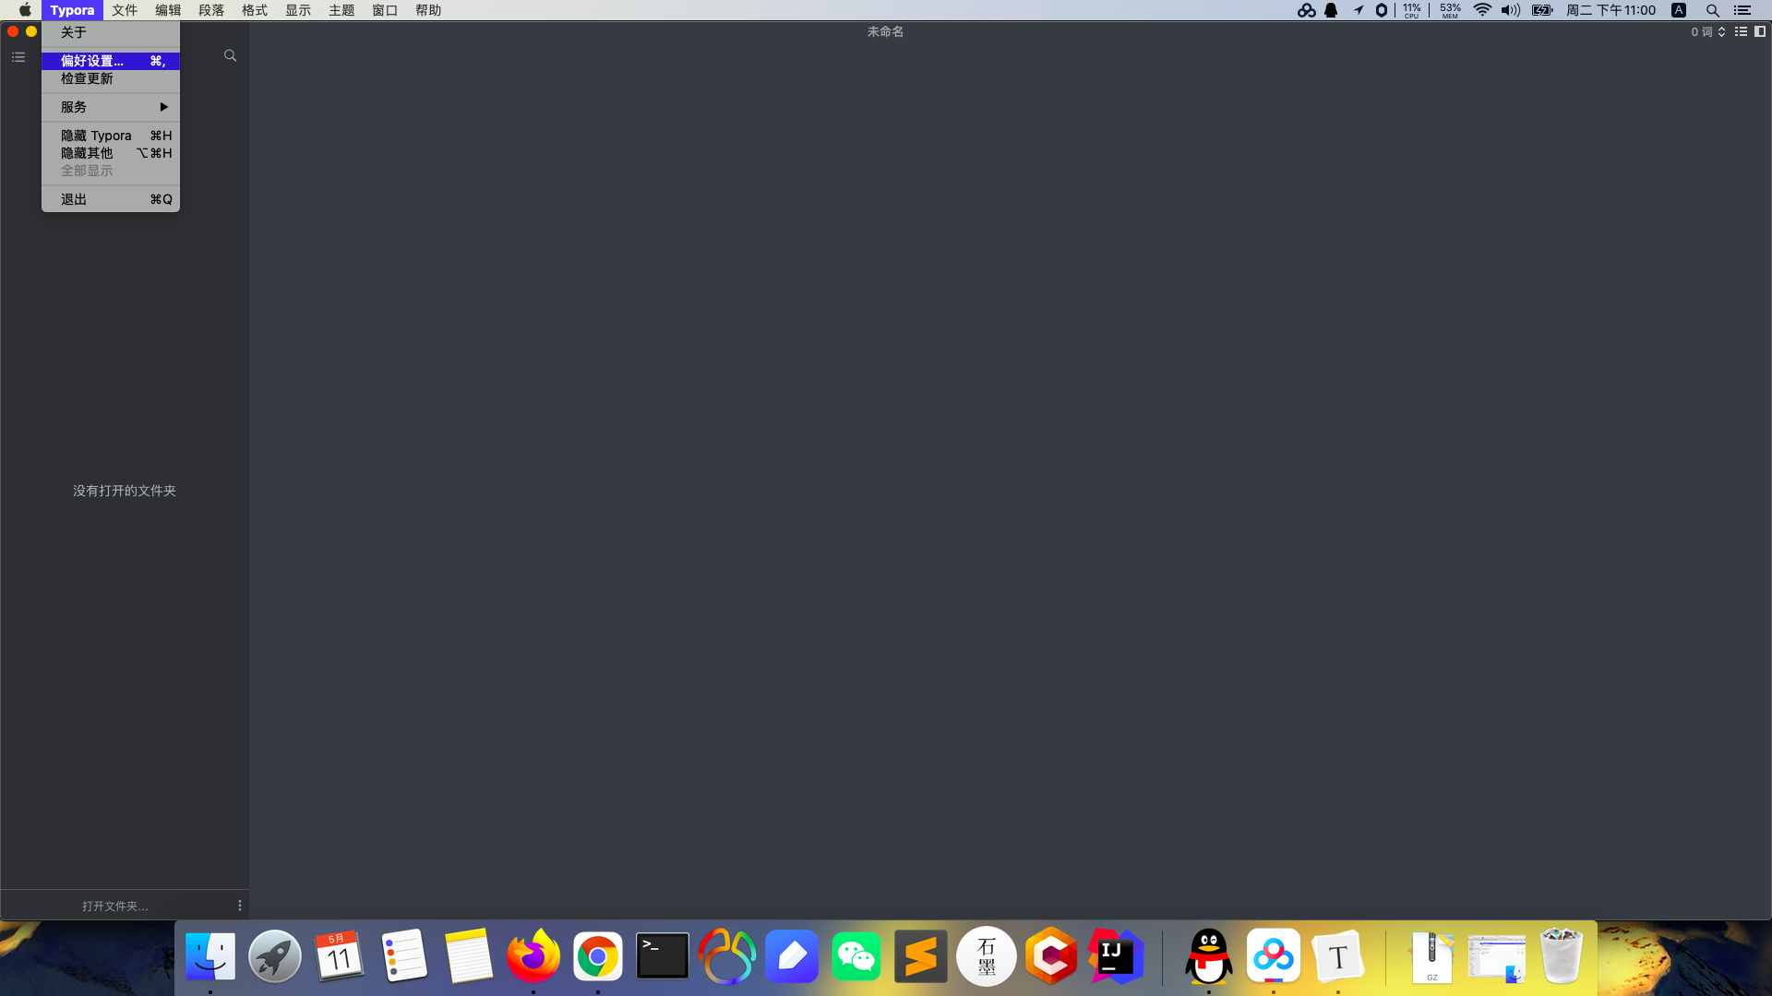Image resolution: width=1772 pixels, height=996 pixels.
Task: Click the 未命名 document title
Action: [885, 31]
